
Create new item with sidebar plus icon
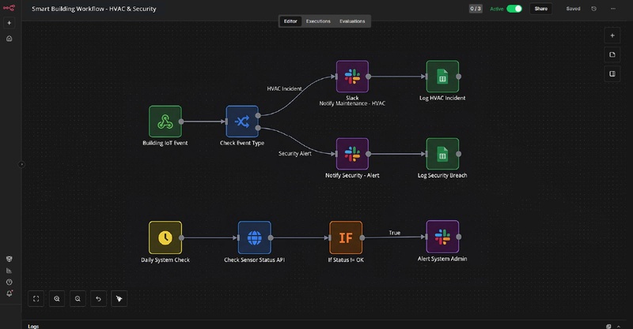tap(9, 23)
